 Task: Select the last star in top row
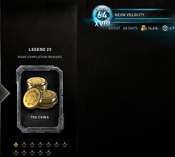point(65,145)
